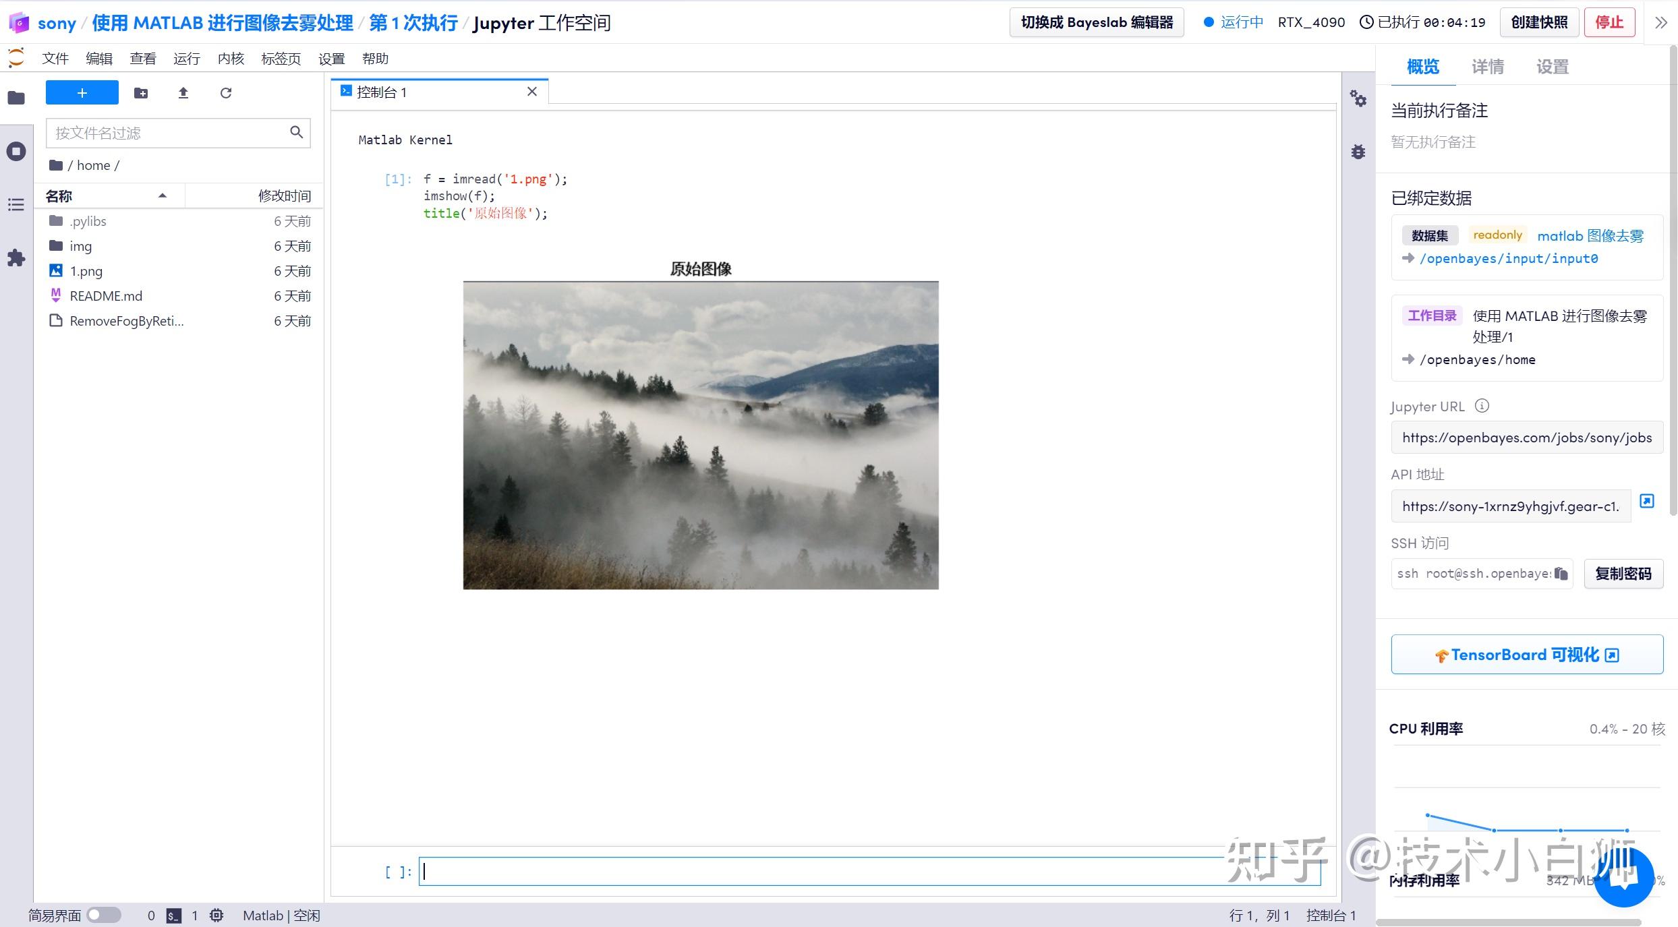Open the 文件 menu
This screenshot has width=1678, height=927.
pyautogui.click(x=55, y=59)
